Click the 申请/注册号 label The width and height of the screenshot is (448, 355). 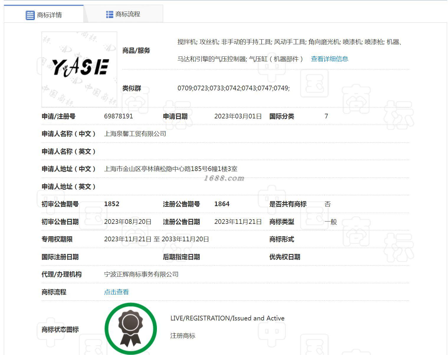58,116
